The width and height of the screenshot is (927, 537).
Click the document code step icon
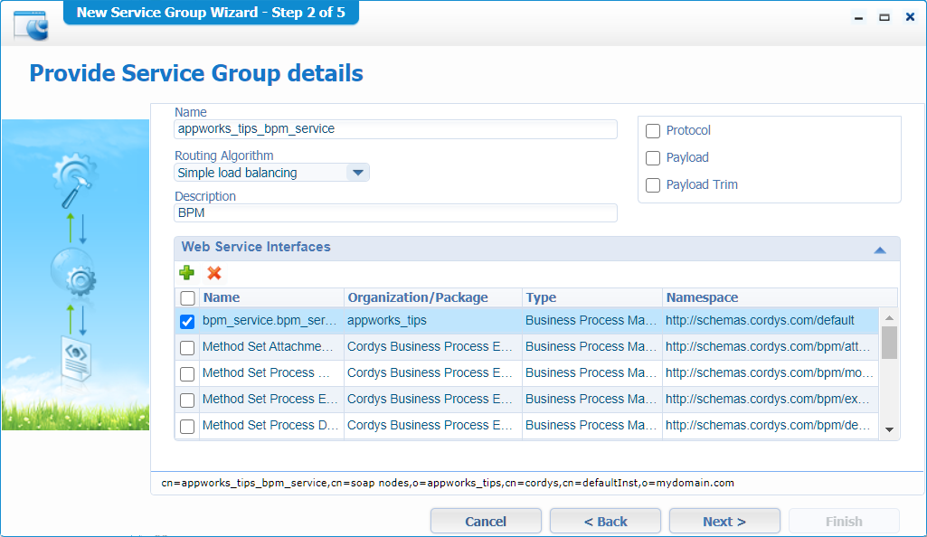tap(75, 356)
